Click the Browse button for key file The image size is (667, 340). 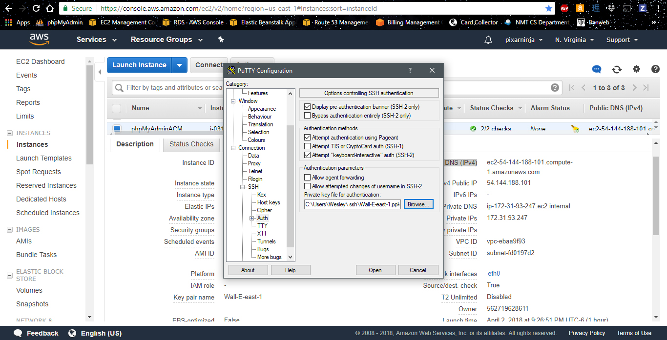coord(418,204)
